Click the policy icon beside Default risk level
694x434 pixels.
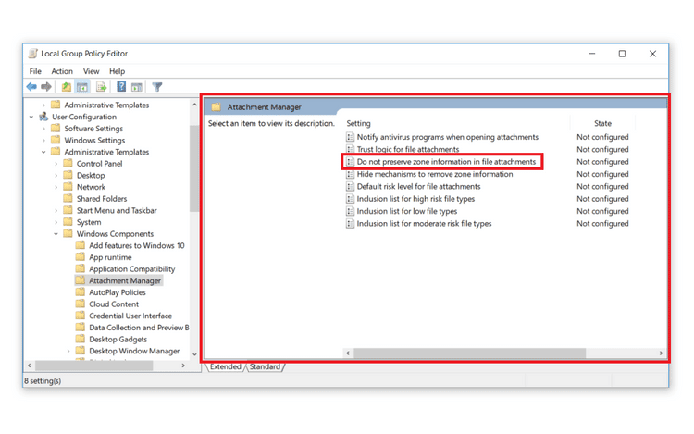pos(350,187)
